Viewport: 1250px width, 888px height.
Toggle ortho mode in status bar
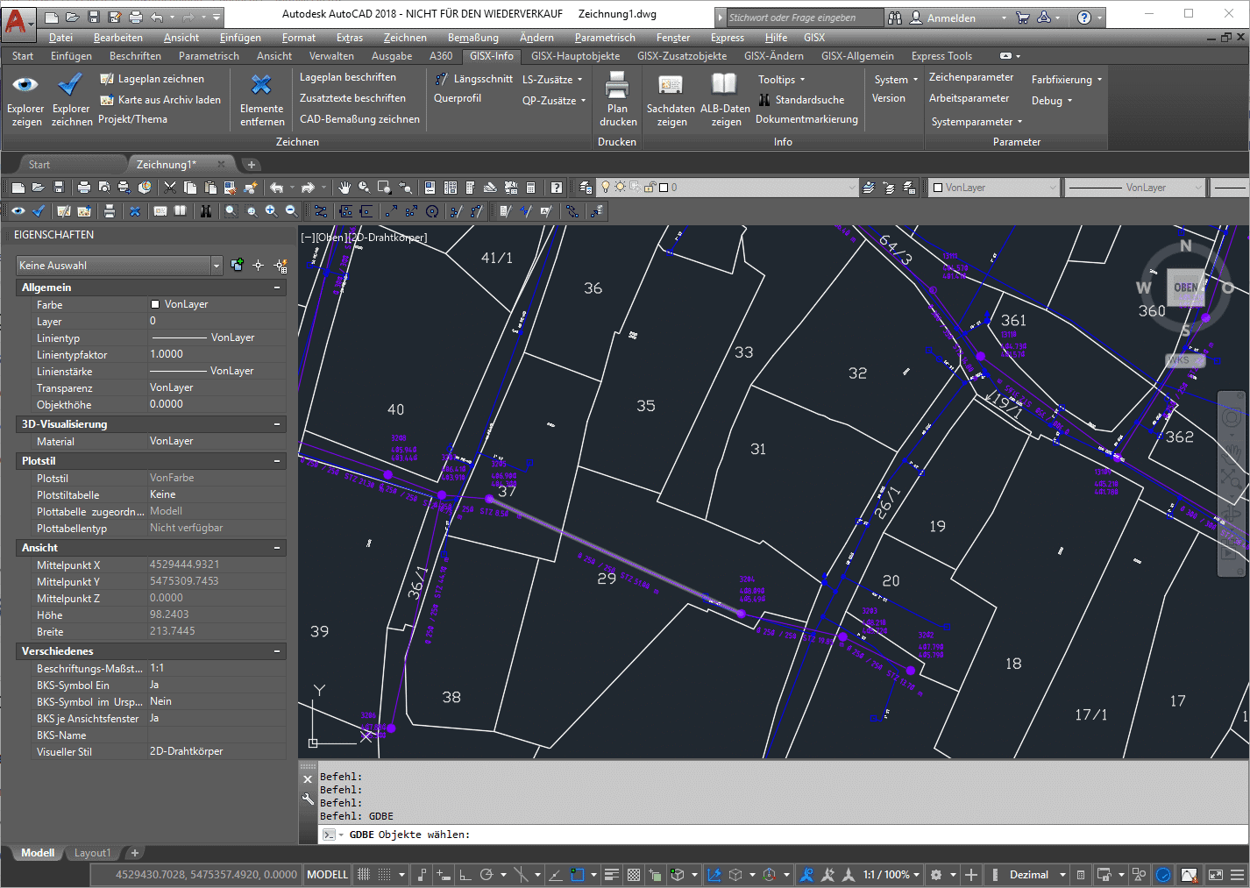click(465, 875)
